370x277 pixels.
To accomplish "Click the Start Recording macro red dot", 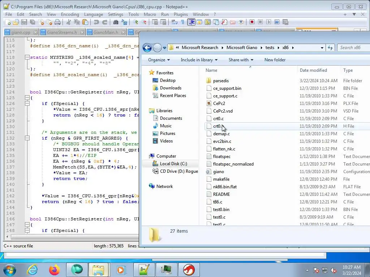I will (252, 22).
